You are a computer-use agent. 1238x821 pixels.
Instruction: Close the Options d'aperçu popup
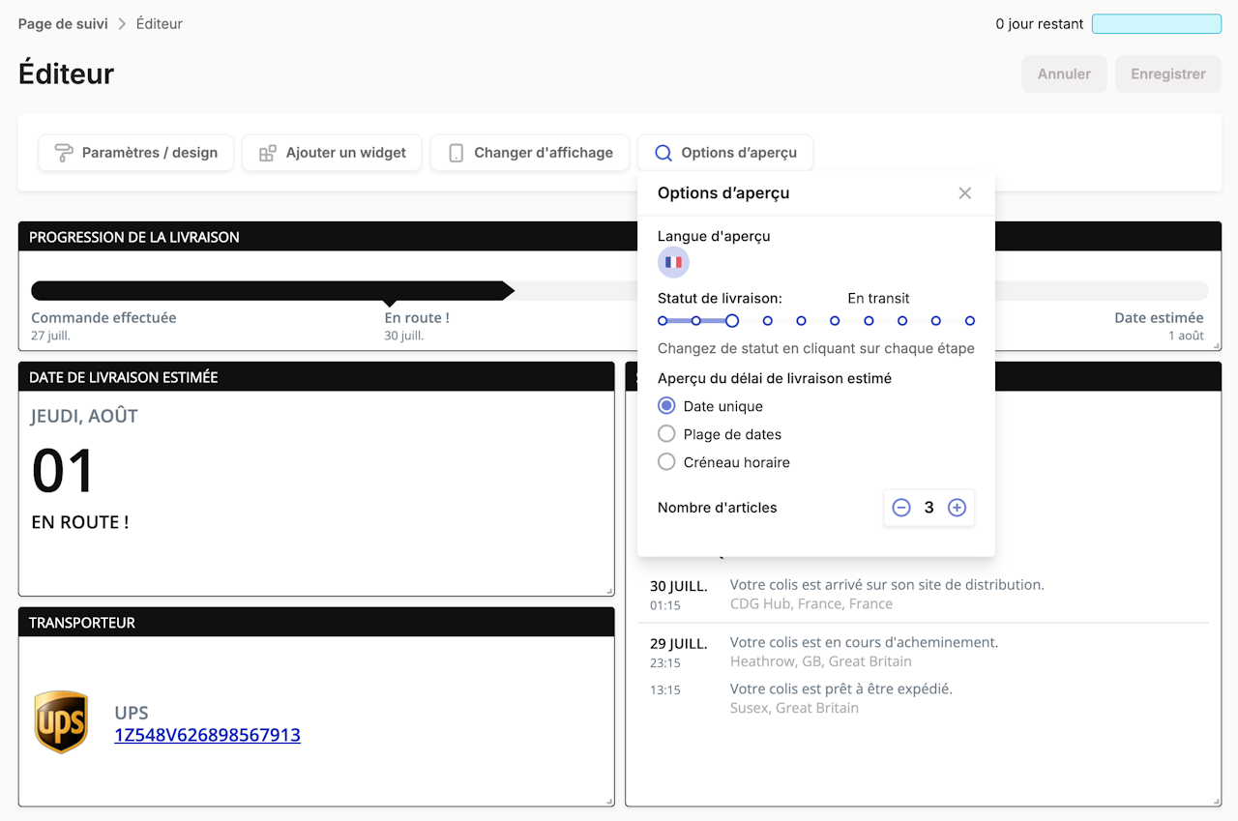[x=964, y=193]
